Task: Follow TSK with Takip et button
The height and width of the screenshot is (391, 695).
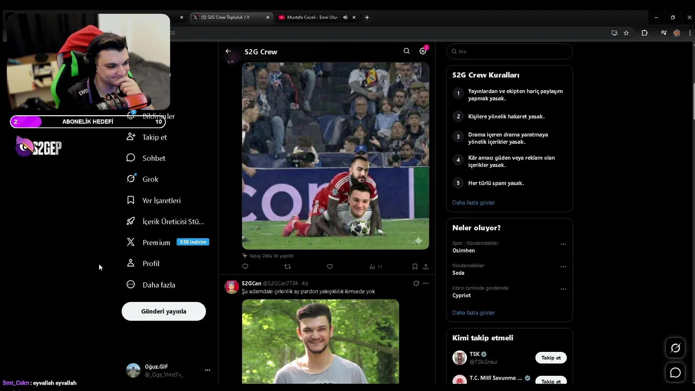Action: coord(551,357)
